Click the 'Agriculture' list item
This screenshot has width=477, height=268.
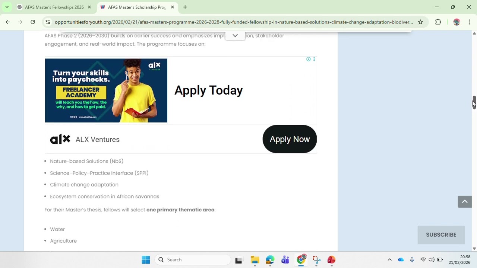click(x=63, y=241)
